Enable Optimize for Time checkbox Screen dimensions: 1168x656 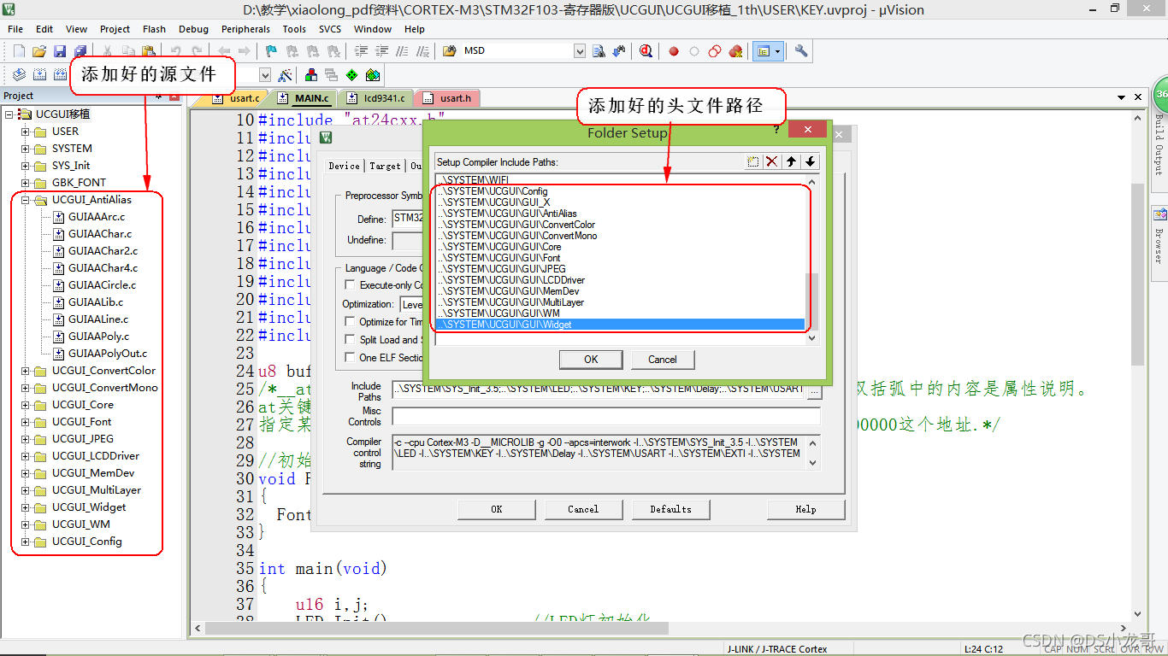(350, 322)
